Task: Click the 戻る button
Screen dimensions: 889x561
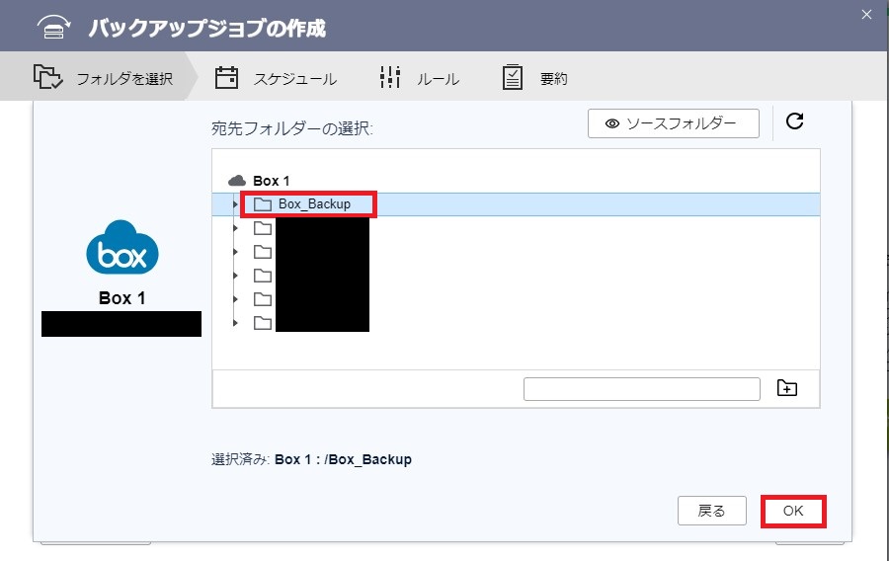Action: coord(711,512)
